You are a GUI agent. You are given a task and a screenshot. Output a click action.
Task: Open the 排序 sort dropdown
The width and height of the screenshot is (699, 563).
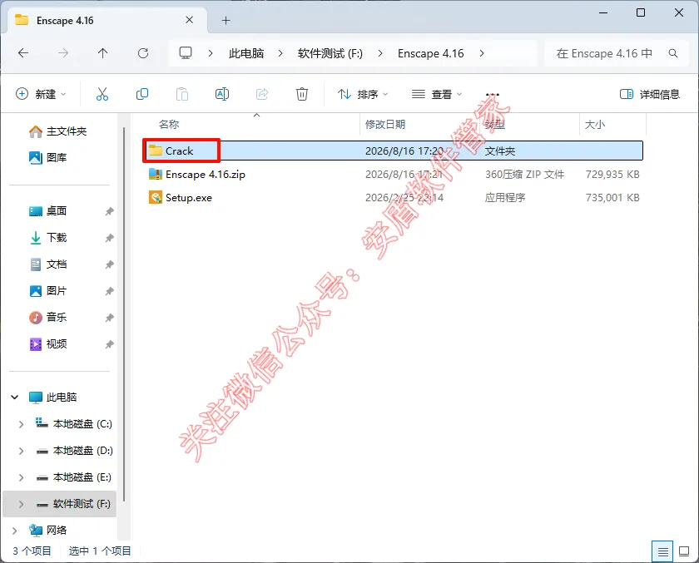click(363, 94)
